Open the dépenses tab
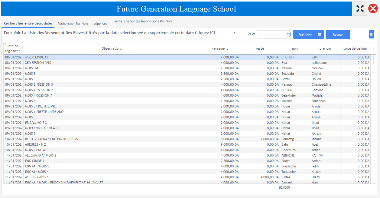The width and height of the screenshot is (380, 198). click(100, 23)
